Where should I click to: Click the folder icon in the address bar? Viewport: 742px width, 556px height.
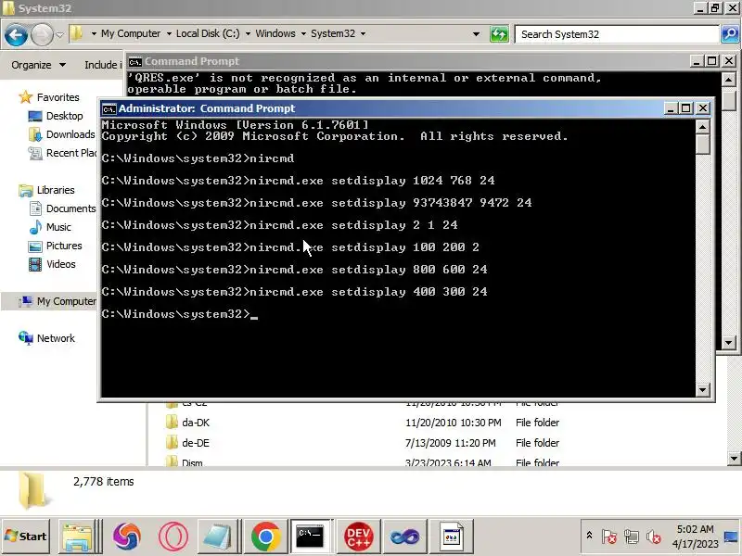[76, 33]
